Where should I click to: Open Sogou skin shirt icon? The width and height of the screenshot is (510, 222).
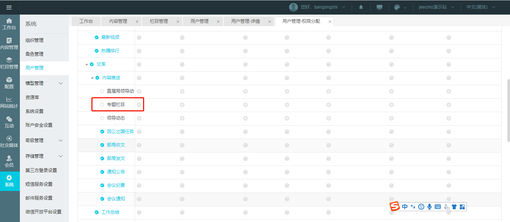[x=454, y=207]
